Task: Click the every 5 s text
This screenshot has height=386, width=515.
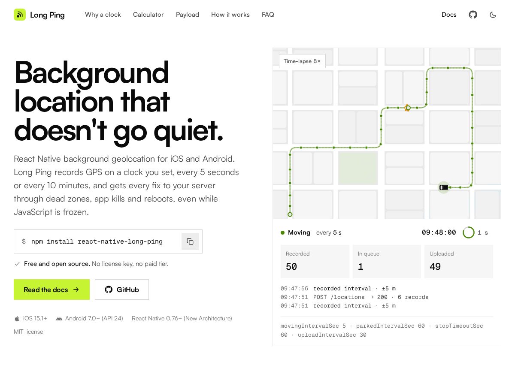Action: (329, 232)
